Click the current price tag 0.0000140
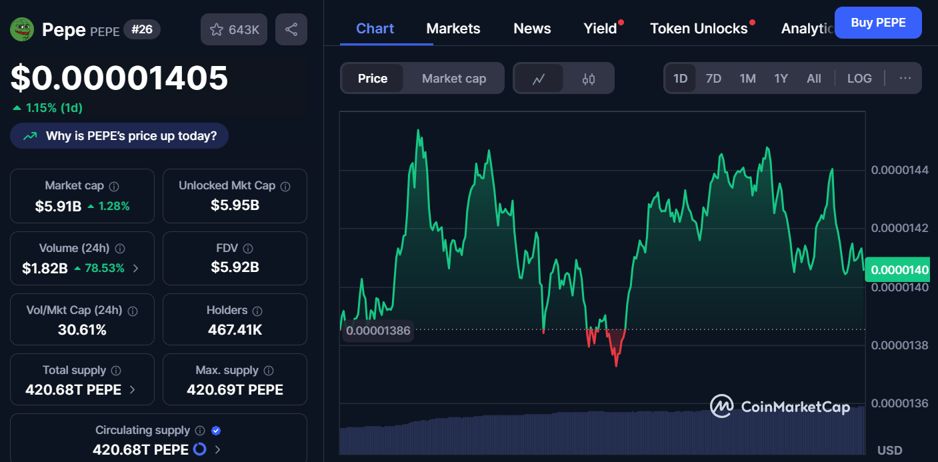The height and width of the screenshot is (462, 938). 899,270
